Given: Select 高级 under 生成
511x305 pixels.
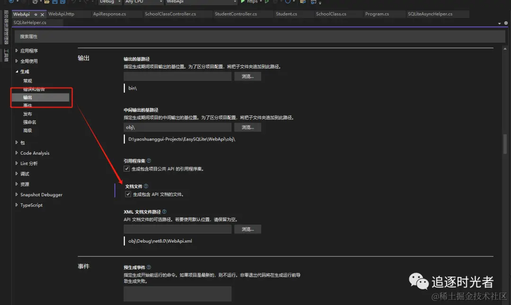Looking at the screenshot, I should point(28,131).
